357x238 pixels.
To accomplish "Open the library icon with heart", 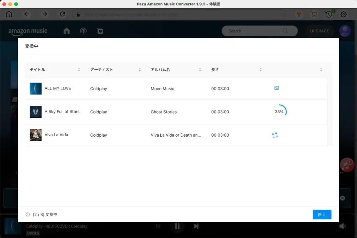I will (x=100, y=31).
